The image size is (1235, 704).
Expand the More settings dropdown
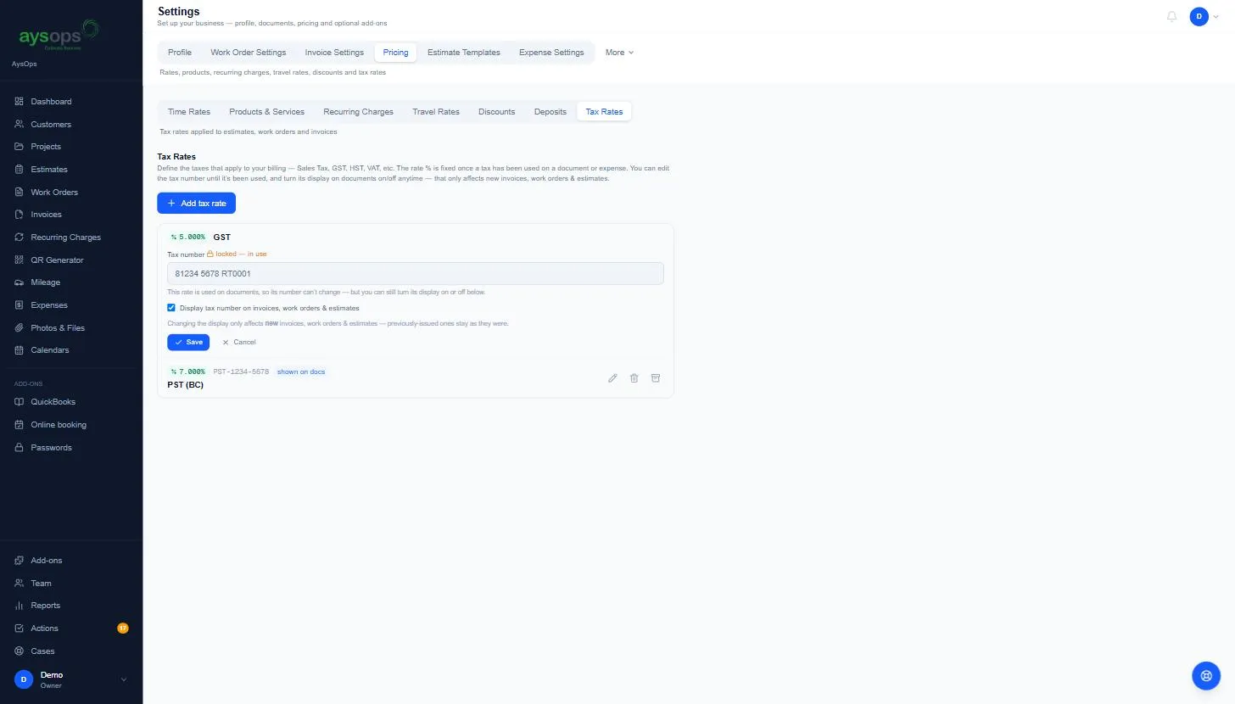619,53
